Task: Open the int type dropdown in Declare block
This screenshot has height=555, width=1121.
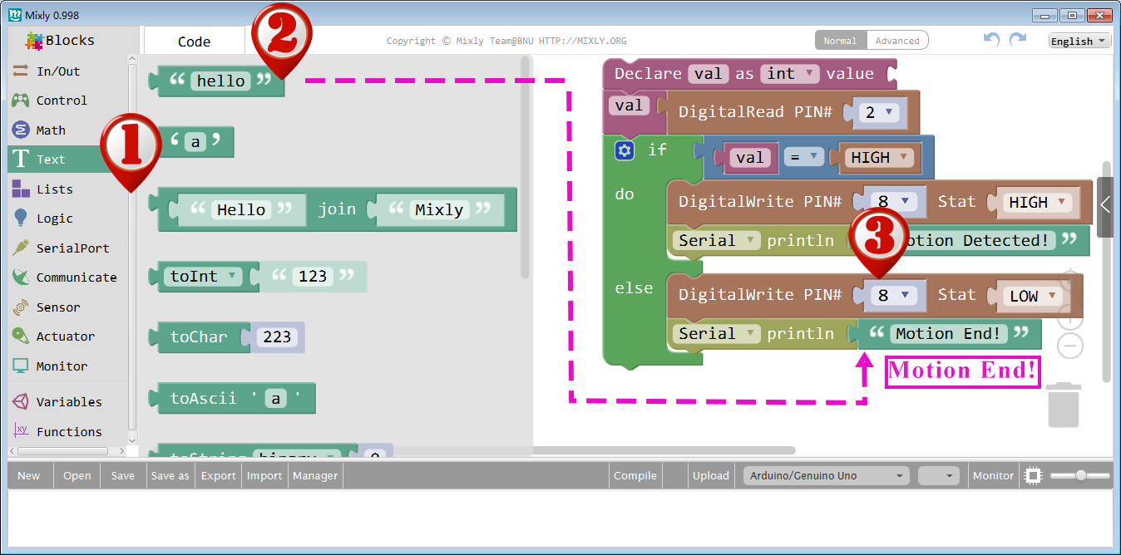Action: click(790, 74)
